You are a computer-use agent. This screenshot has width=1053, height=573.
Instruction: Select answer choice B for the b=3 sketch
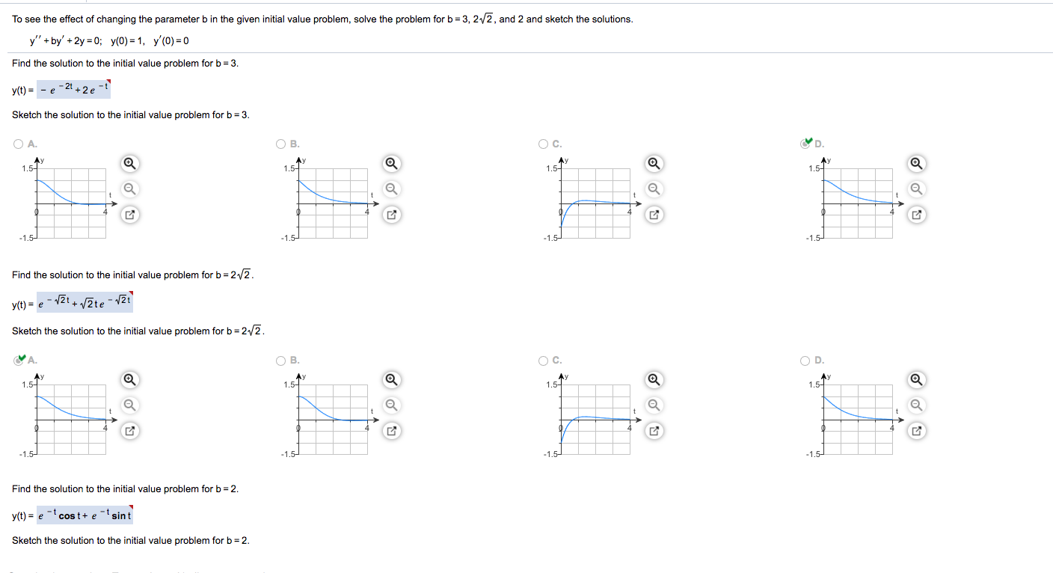(280, 144)
